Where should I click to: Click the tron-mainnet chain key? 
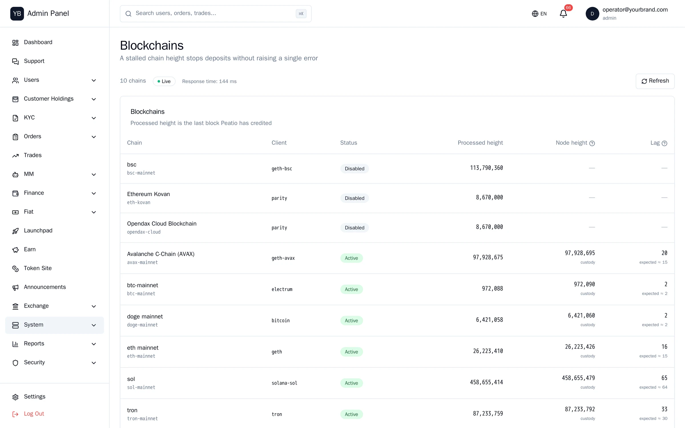(142, 419)
